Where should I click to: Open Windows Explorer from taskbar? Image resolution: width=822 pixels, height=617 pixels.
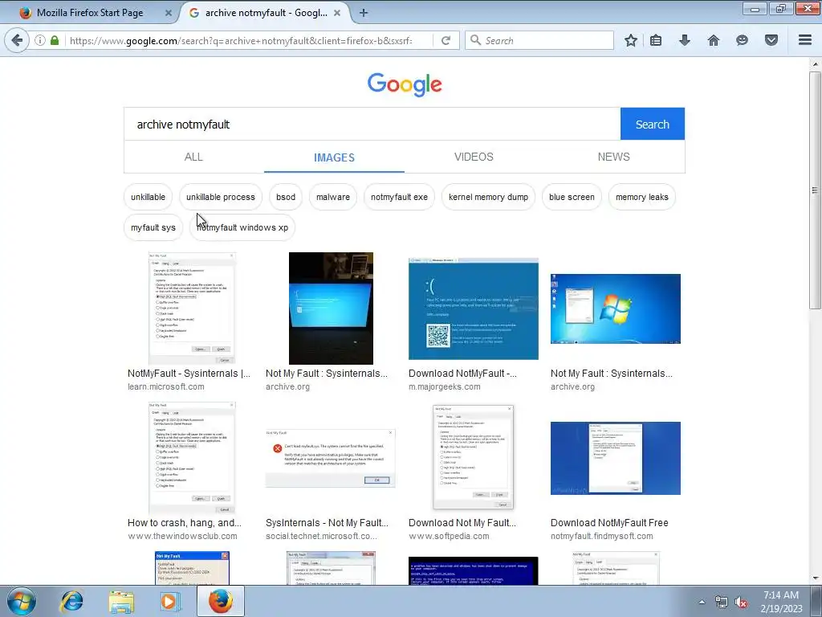121,601
